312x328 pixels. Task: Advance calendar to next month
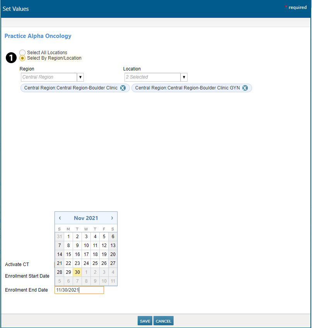click(x=112, y=218)
